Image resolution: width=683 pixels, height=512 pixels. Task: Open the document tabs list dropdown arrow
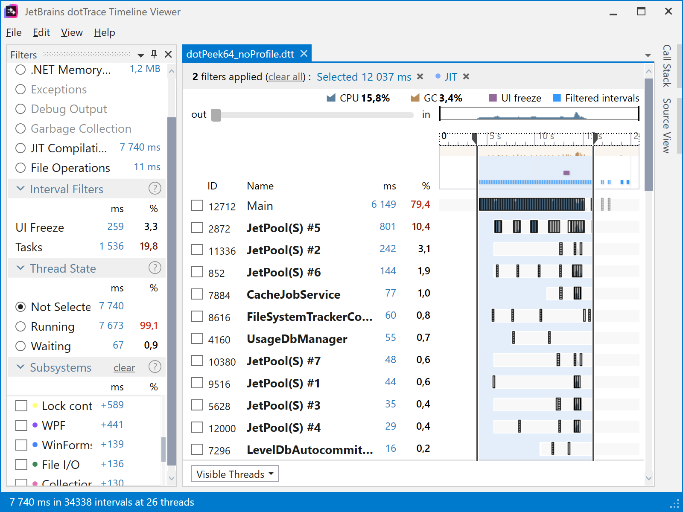tap(648, 55)
